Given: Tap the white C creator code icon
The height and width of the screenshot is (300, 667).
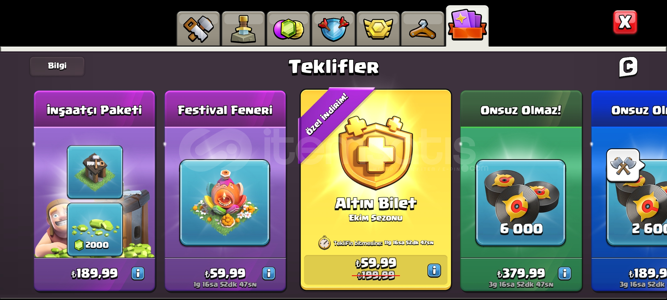Looking at the screenshot, I should pos(628,67).
